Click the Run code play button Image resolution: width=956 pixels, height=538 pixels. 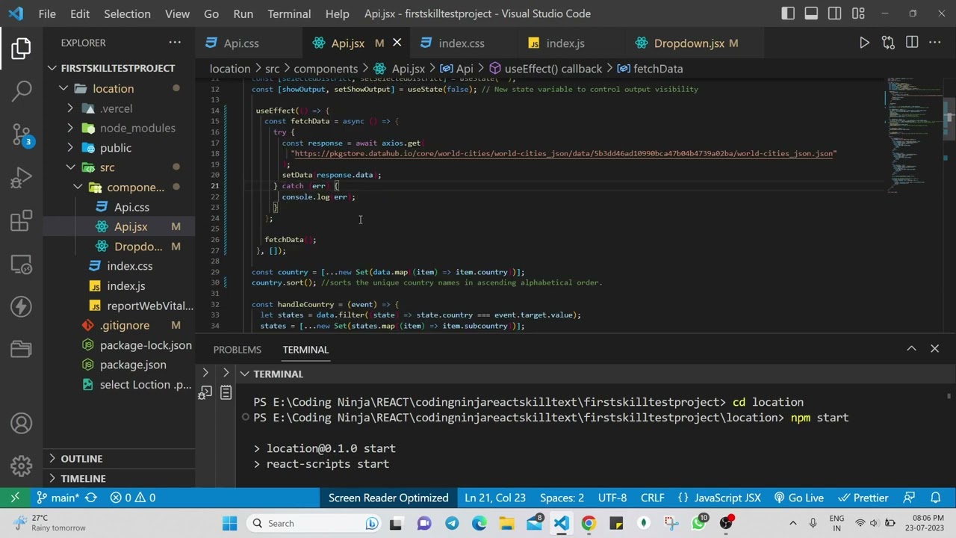864,43
